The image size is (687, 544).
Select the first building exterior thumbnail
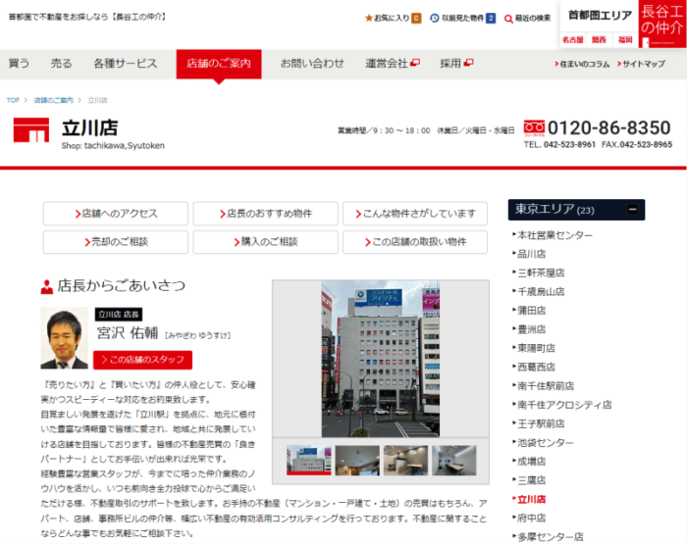tap(309, 460)
